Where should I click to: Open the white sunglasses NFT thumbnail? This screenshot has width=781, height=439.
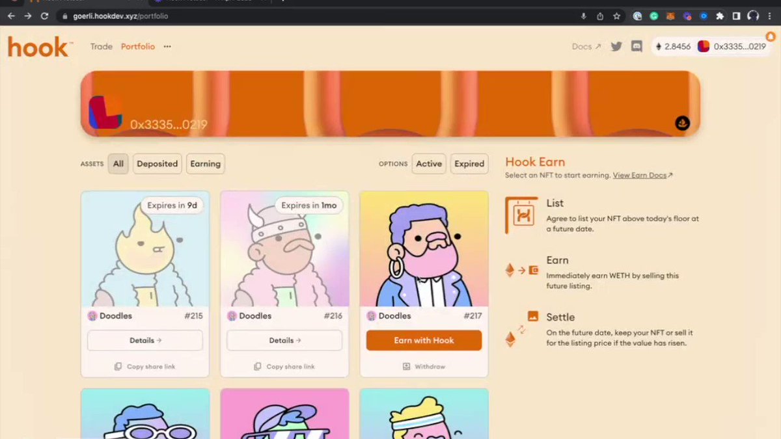click(x=145, y=414)
